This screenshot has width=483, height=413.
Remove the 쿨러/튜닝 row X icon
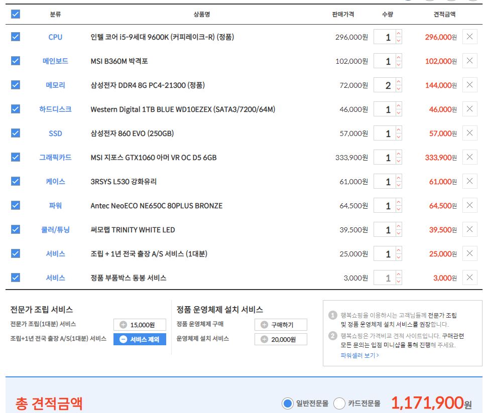[469, 229]
